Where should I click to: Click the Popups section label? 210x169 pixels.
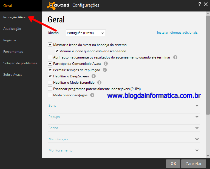[x=54, y=117]
